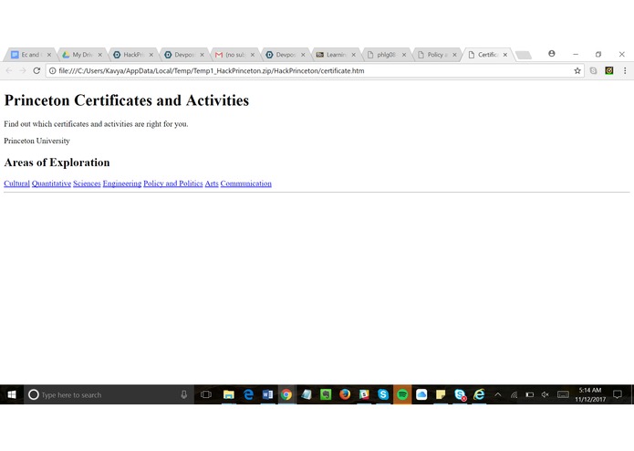Viewport: 634px width, 451px height.
Task: Open the Communication link
Action: 245,184
